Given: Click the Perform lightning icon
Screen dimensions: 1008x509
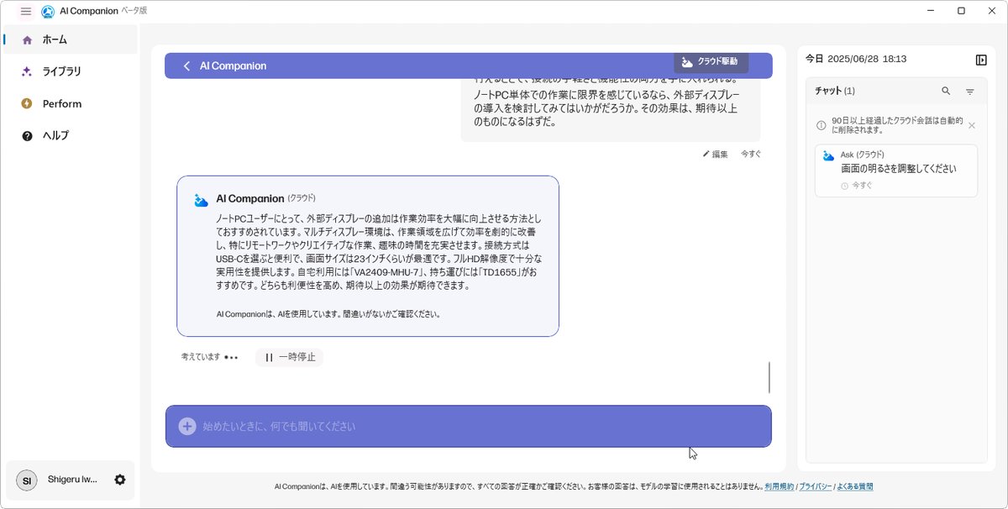Looking at the screenshot, I should pyautogui.click(x=27, y=103).
